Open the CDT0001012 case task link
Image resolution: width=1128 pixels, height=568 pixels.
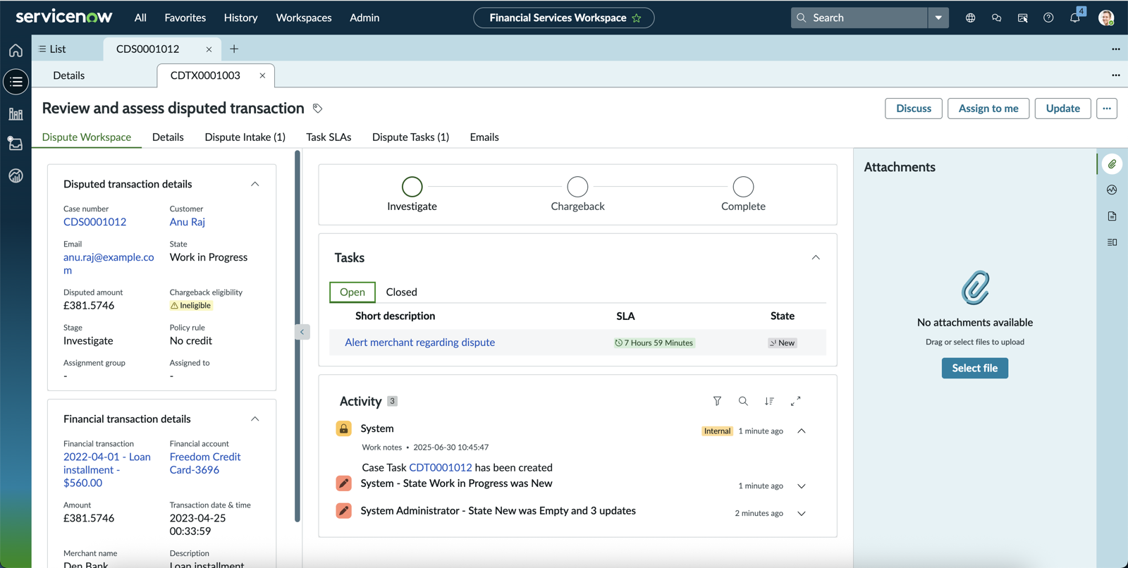[x=441, y=468]
